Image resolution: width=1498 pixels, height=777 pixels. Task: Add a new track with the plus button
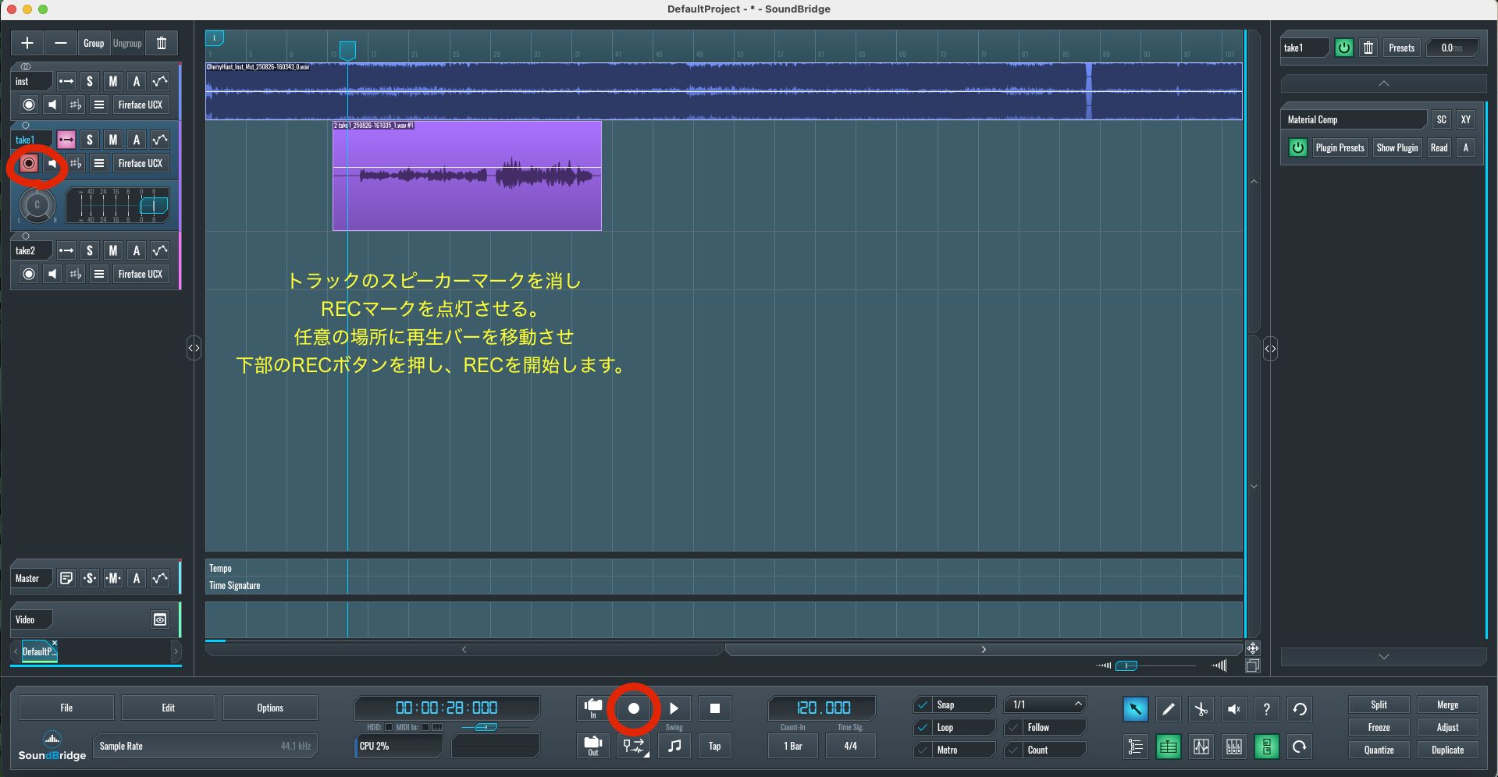coord(27,43)
